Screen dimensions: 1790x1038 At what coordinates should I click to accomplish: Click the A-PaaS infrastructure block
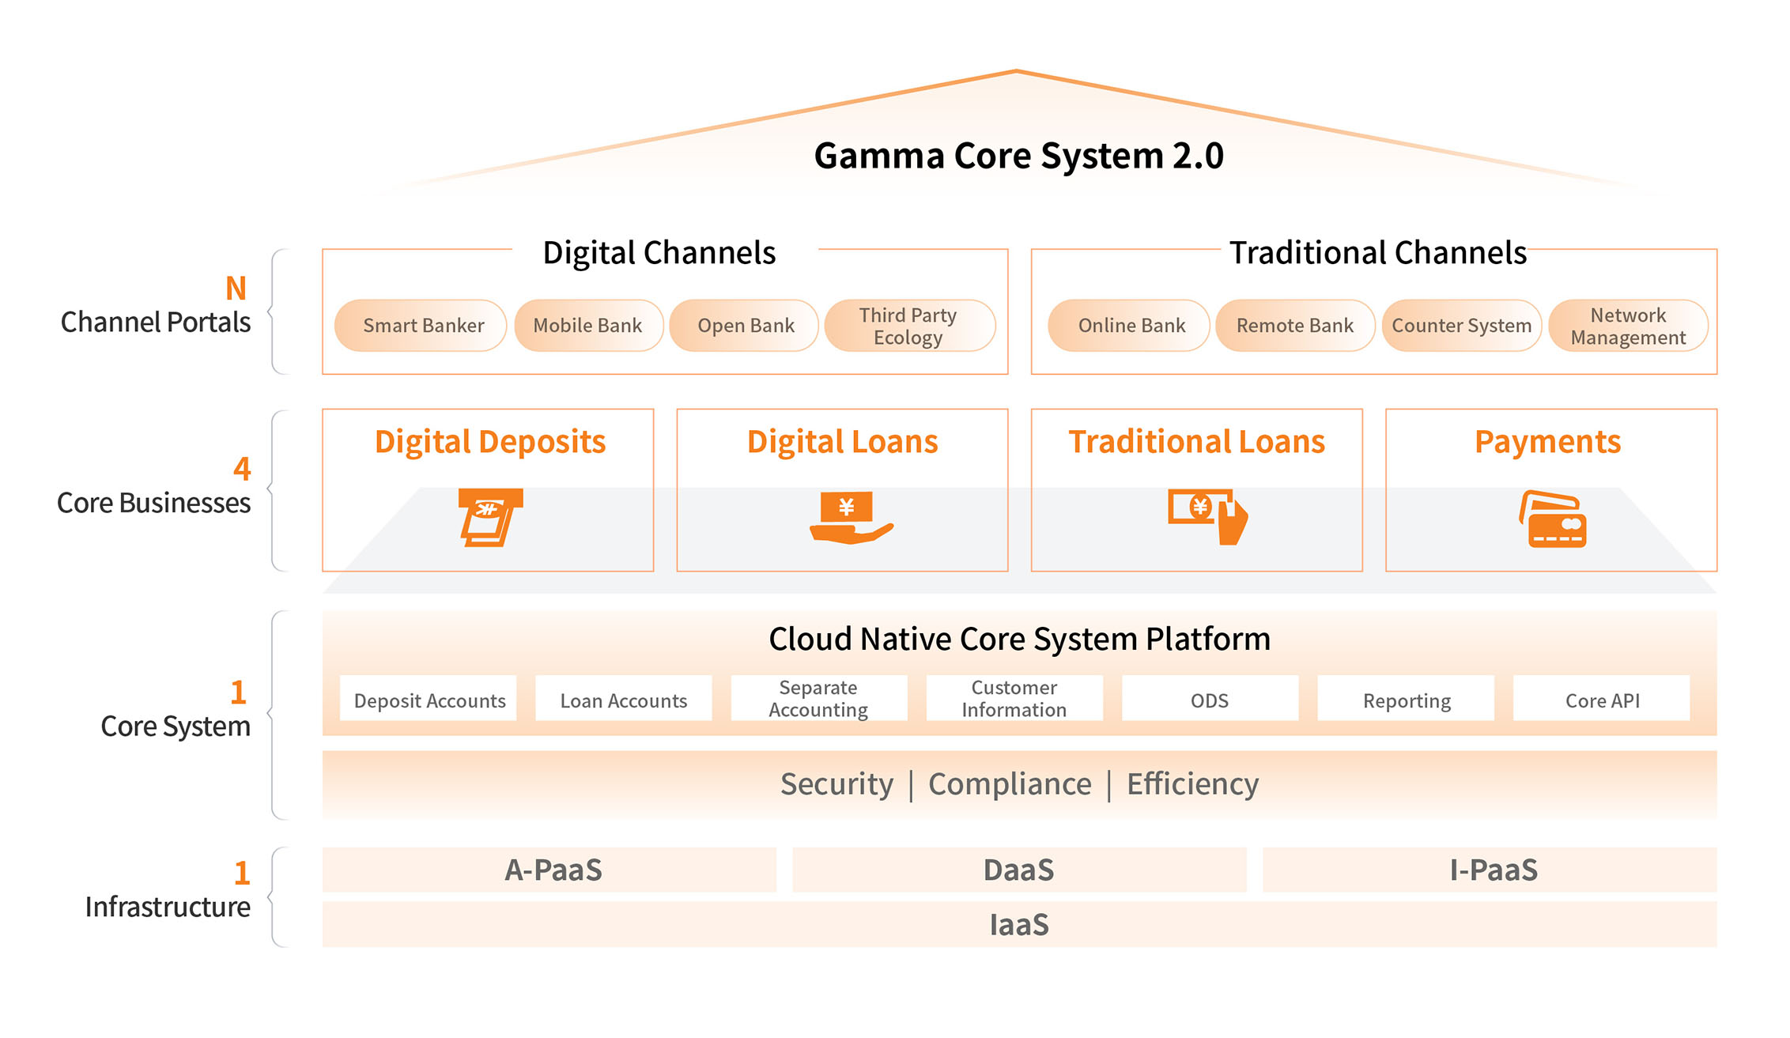pyautogui.click(x=551, y=870)
